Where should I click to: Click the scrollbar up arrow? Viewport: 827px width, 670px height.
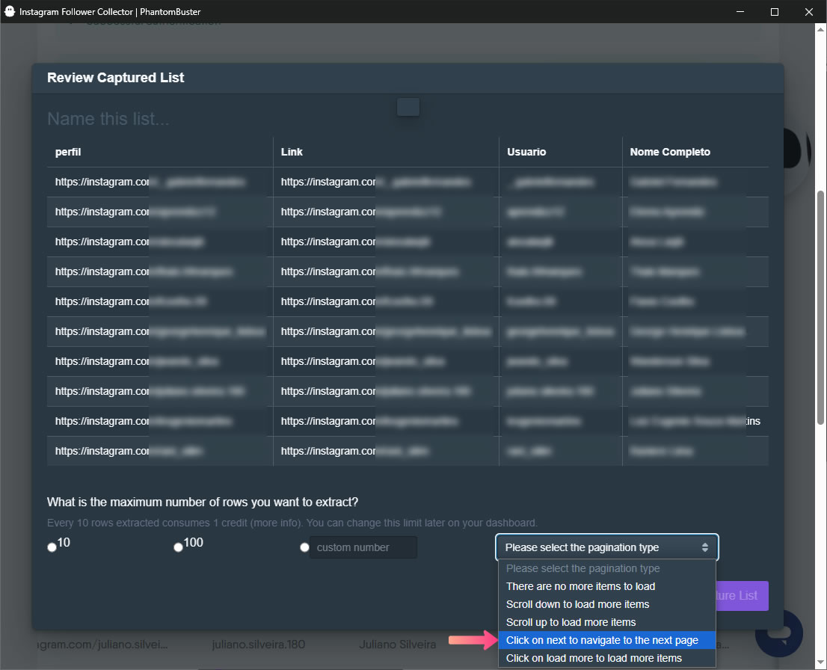[x=821, y=30]
